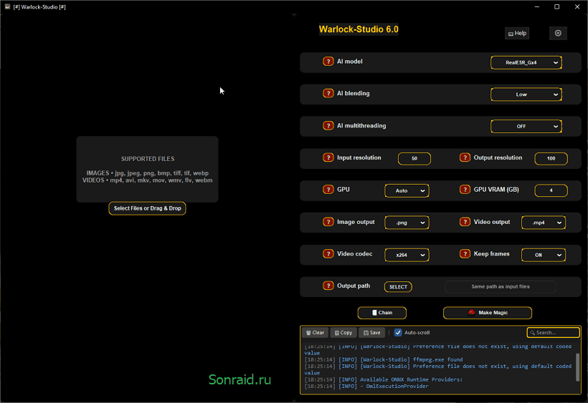588x403 pixels.
Task: Click the log Search field
Action: pyautogui.click(x=553, y=332)
